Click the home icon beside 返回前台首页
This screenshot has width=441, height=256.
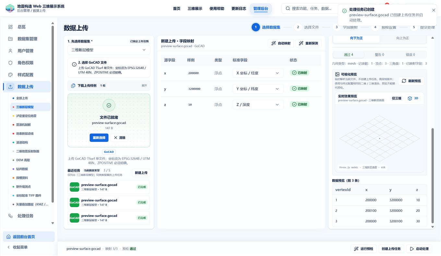click(8, 237)
